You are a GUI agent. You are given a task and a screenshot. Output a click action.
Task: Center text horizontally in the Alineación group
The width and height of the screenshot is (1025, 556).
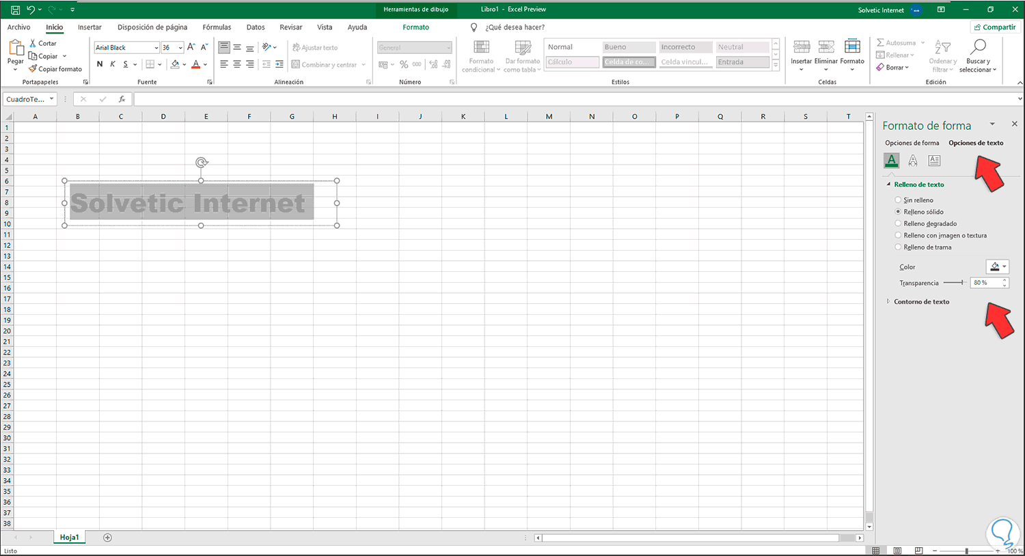coord(237,64)
